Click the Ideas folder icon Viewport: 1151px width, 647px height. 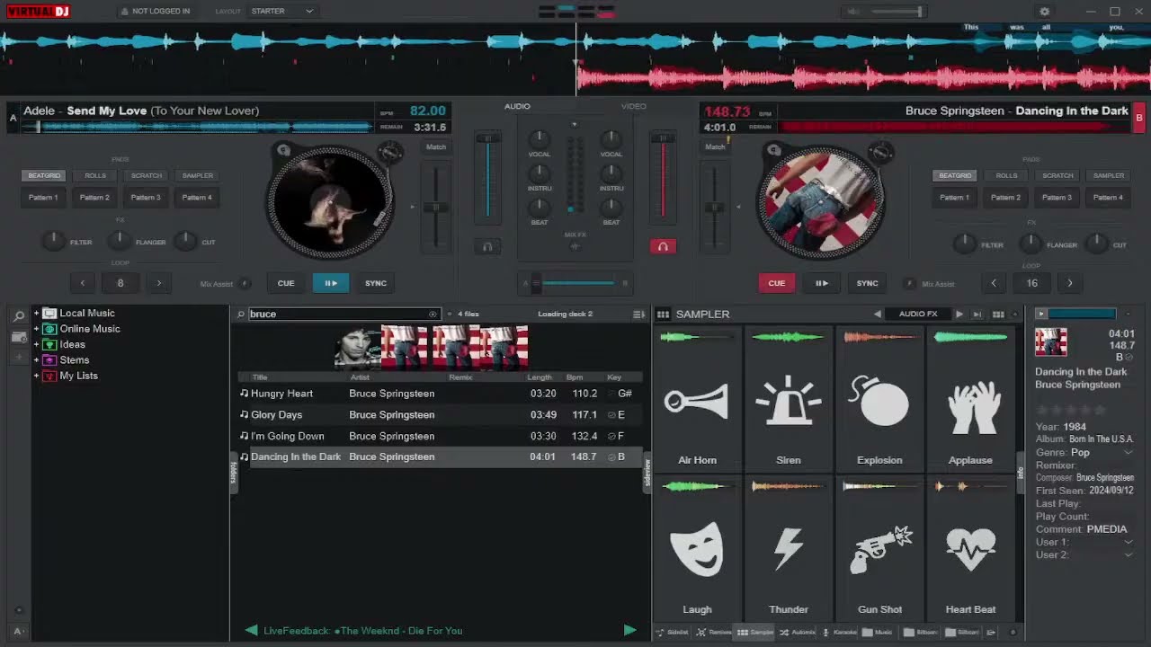[x=50, y=344]
